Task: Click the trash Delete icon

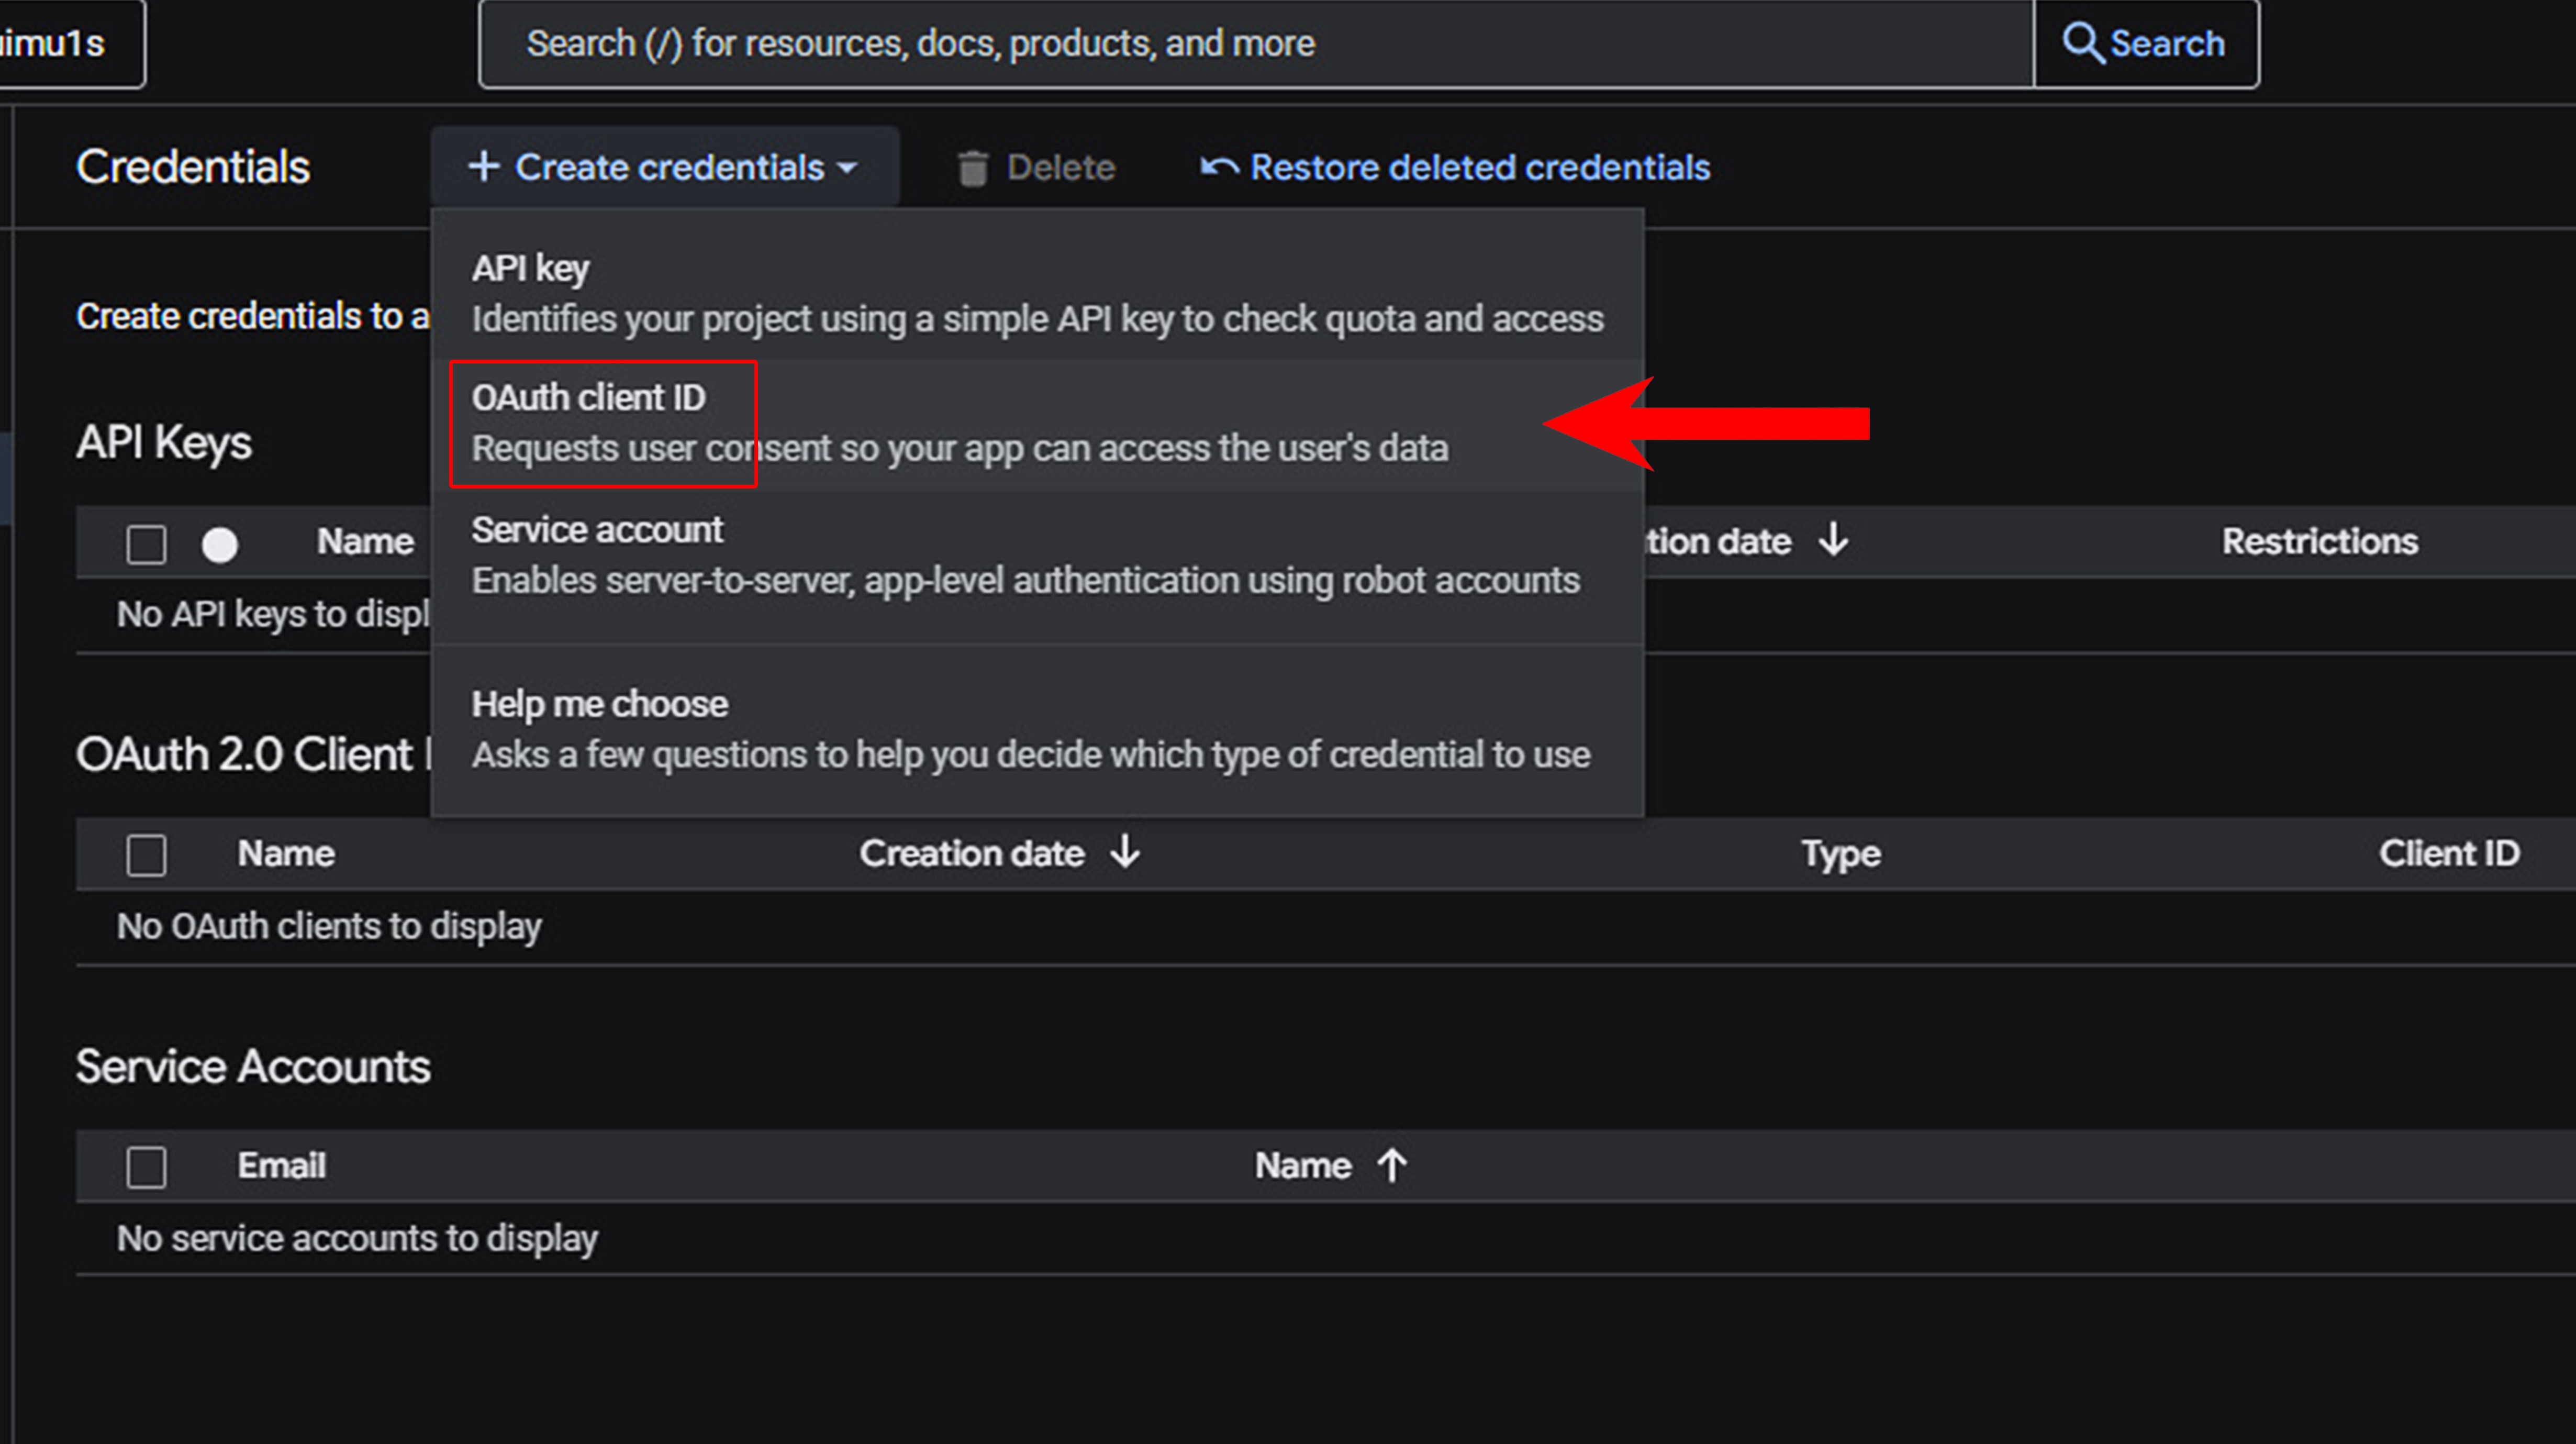Action: tap(972, 168)
